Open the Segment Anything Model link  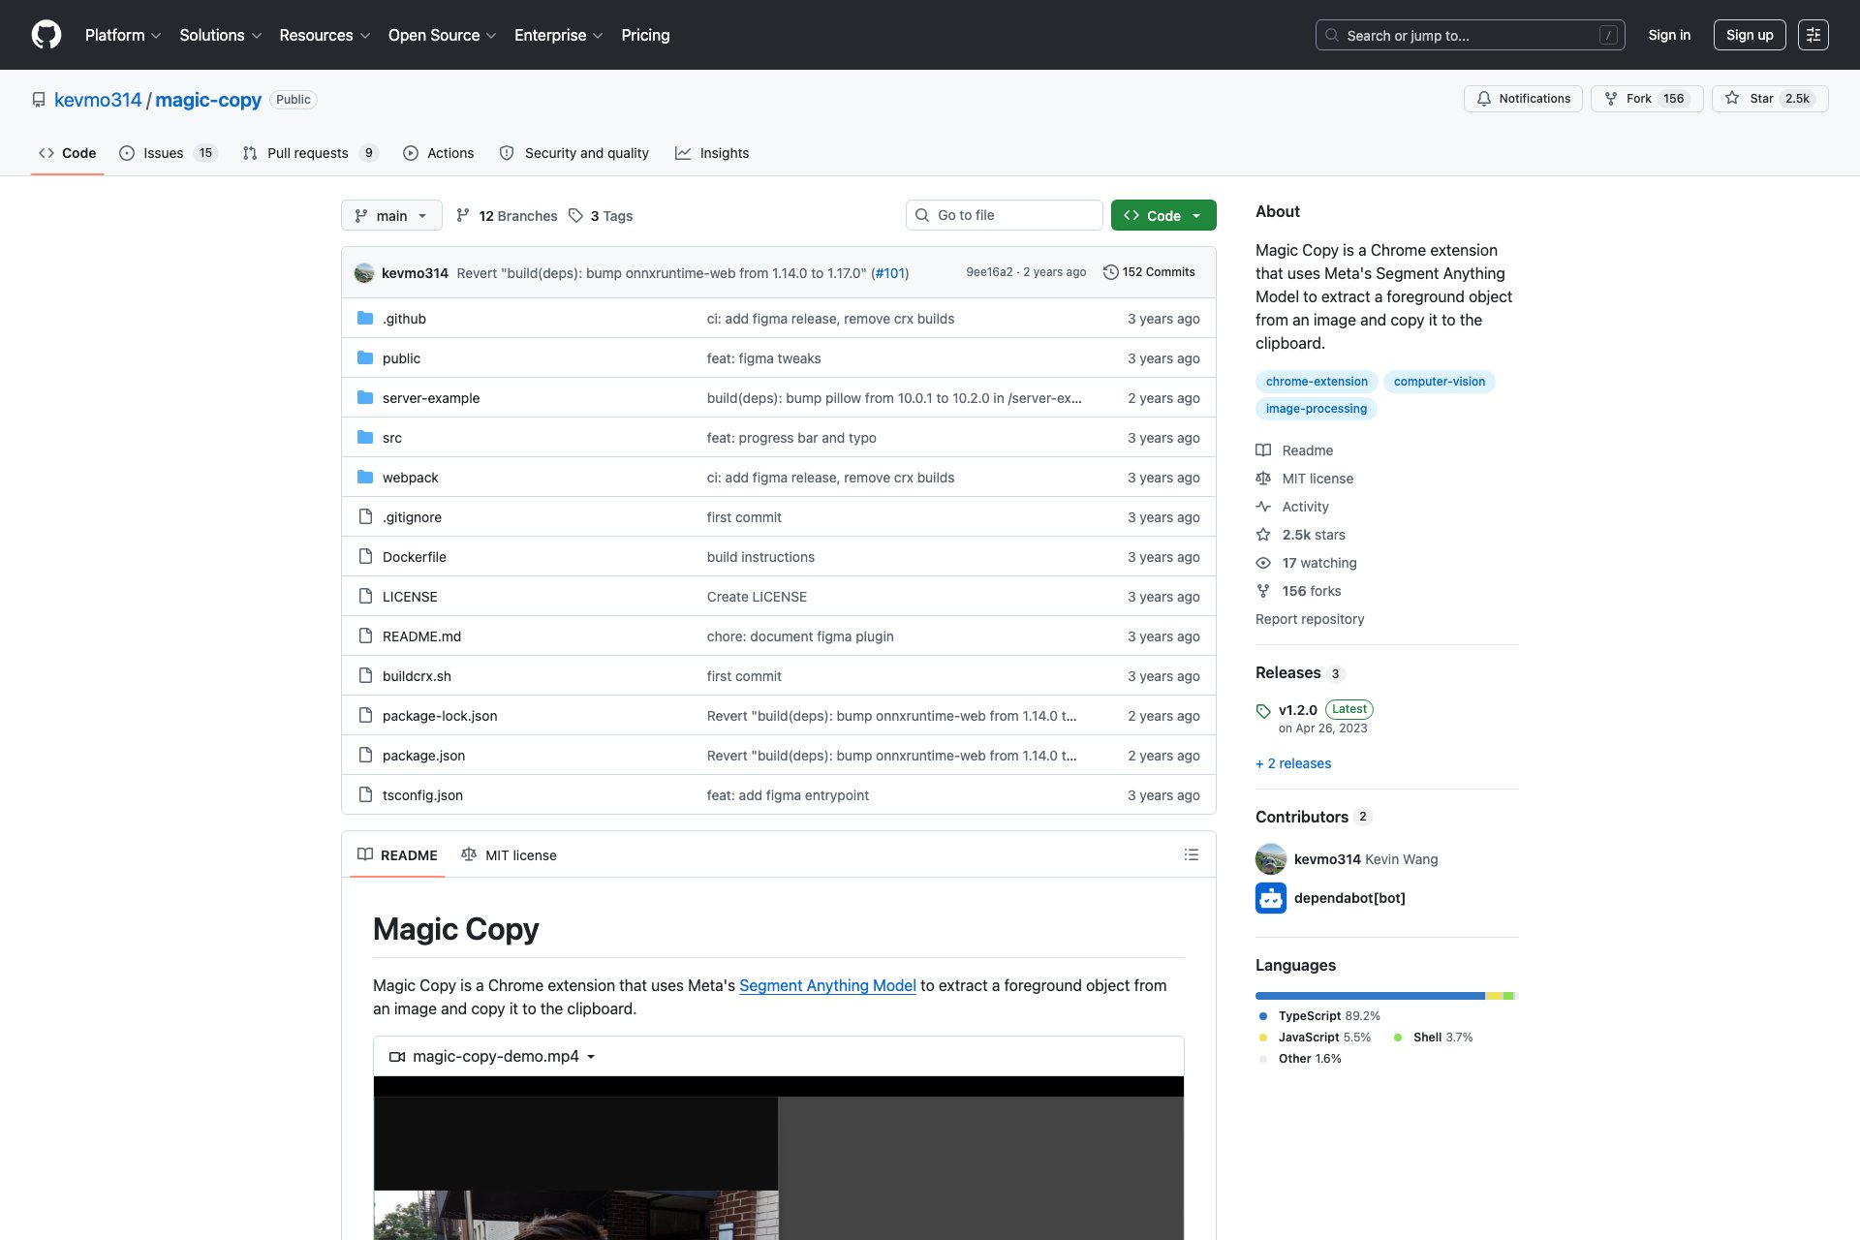827,985
